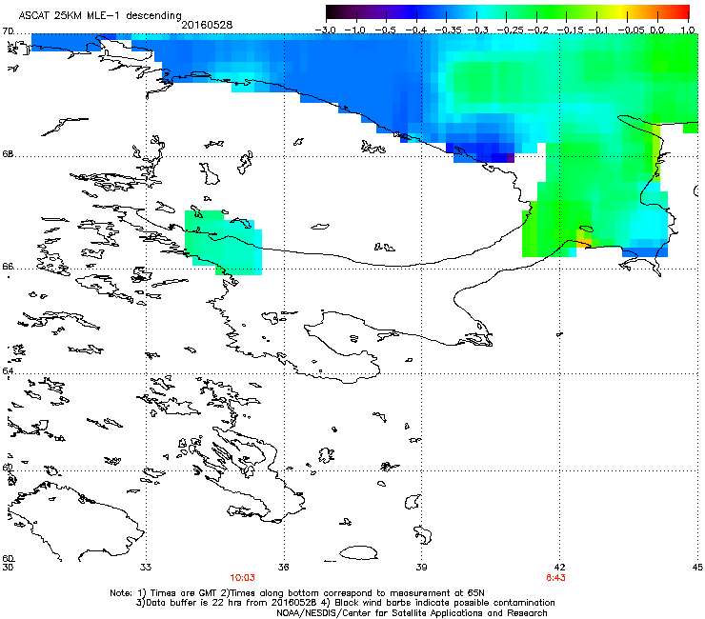The height and width of the screenshot is (619, 705).
Task: Select the colorbar label '-3.0'
Action: 325,30
